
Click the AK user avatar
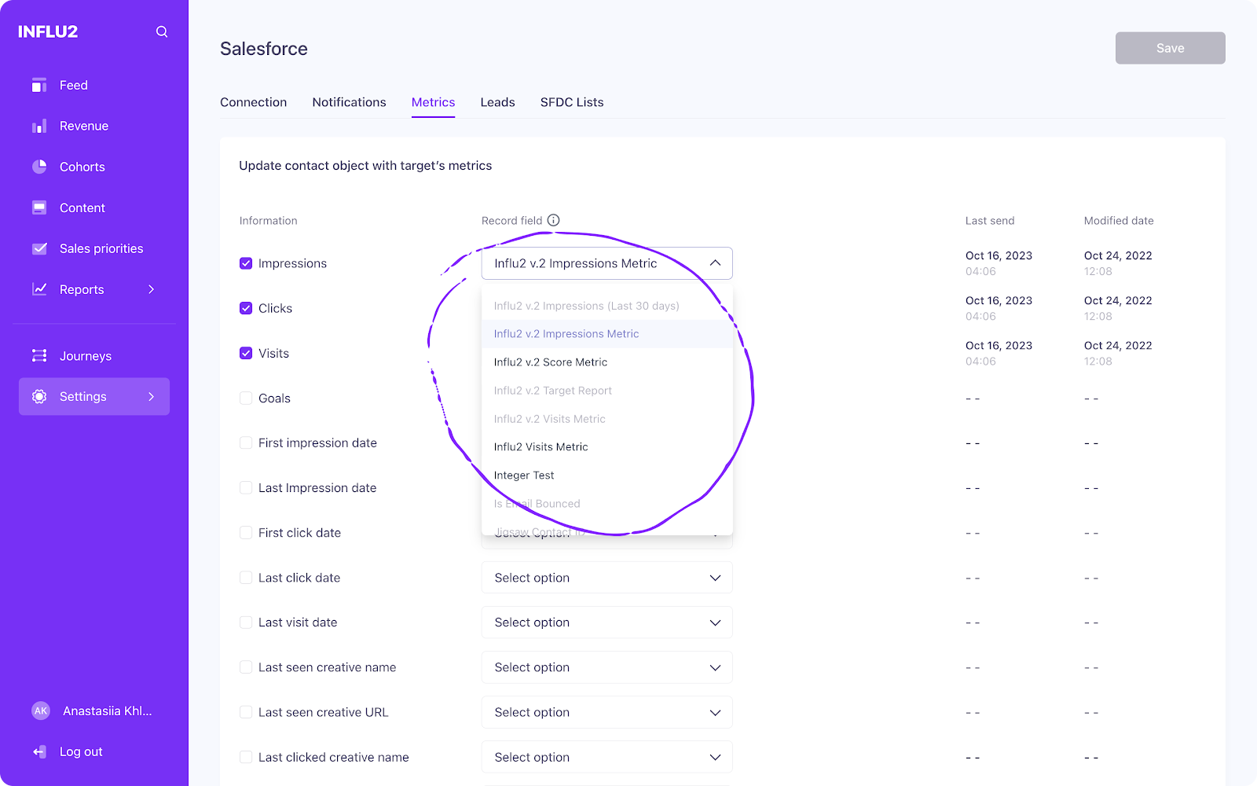click(41, 711)
